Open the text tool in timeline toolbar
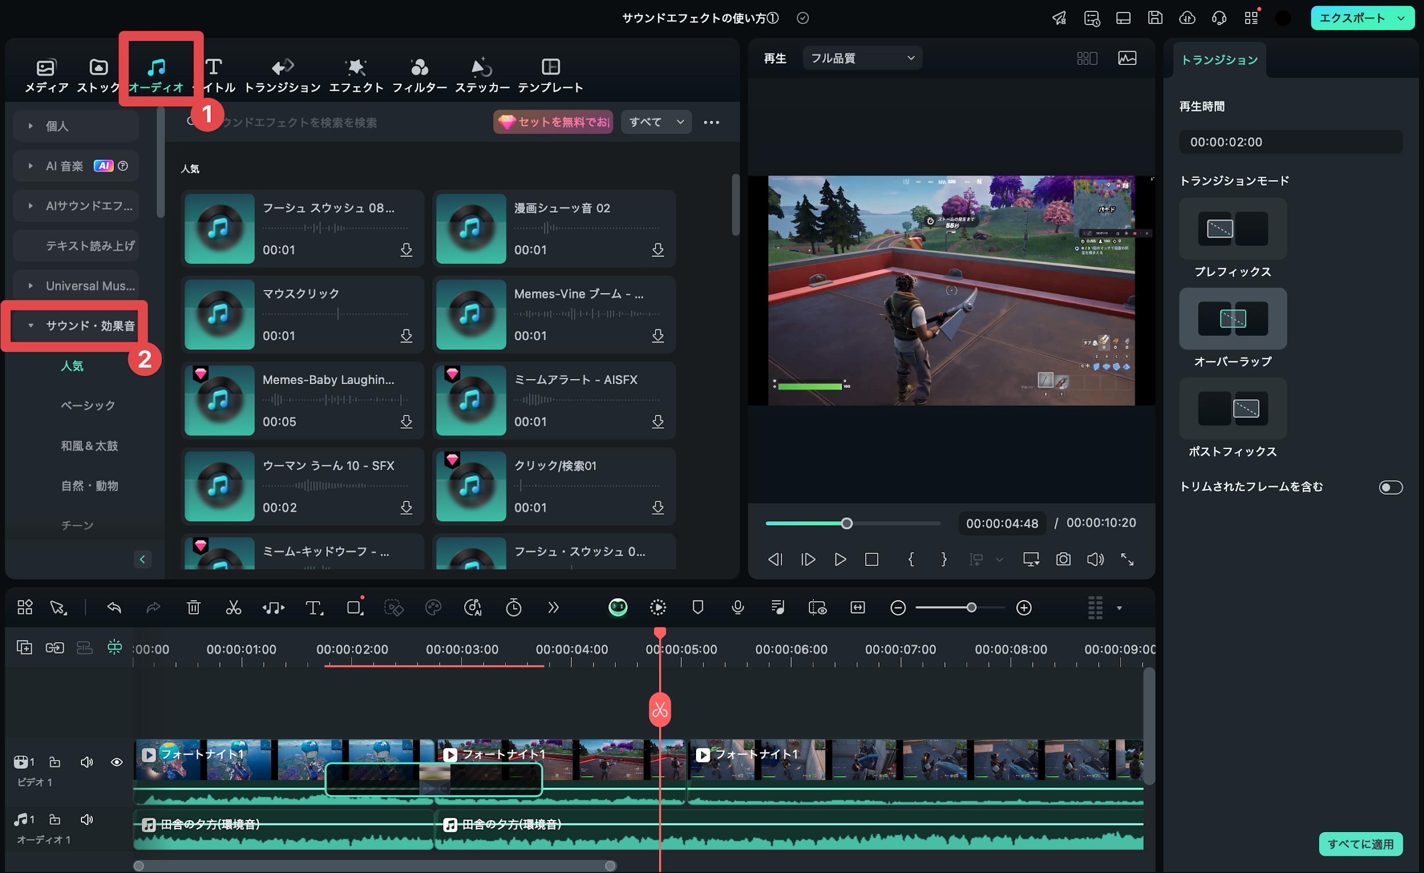The width and height of the screenshot is (1424, 873). 314,607
